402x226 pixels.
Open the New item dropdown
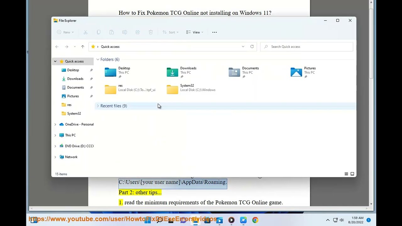[x=65, y=32]
